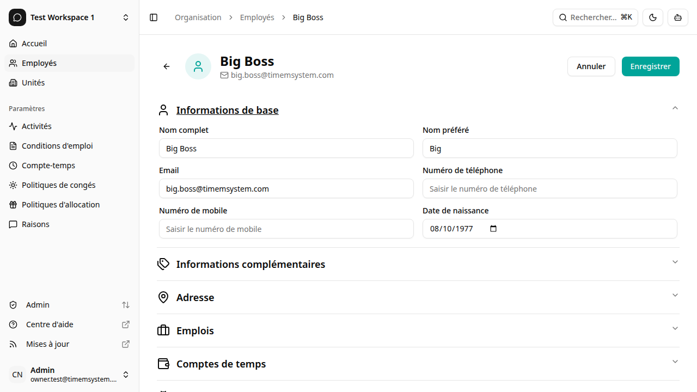Click the Enregistrer button
This screenshot has width=697, height=392.
[650, 66]
